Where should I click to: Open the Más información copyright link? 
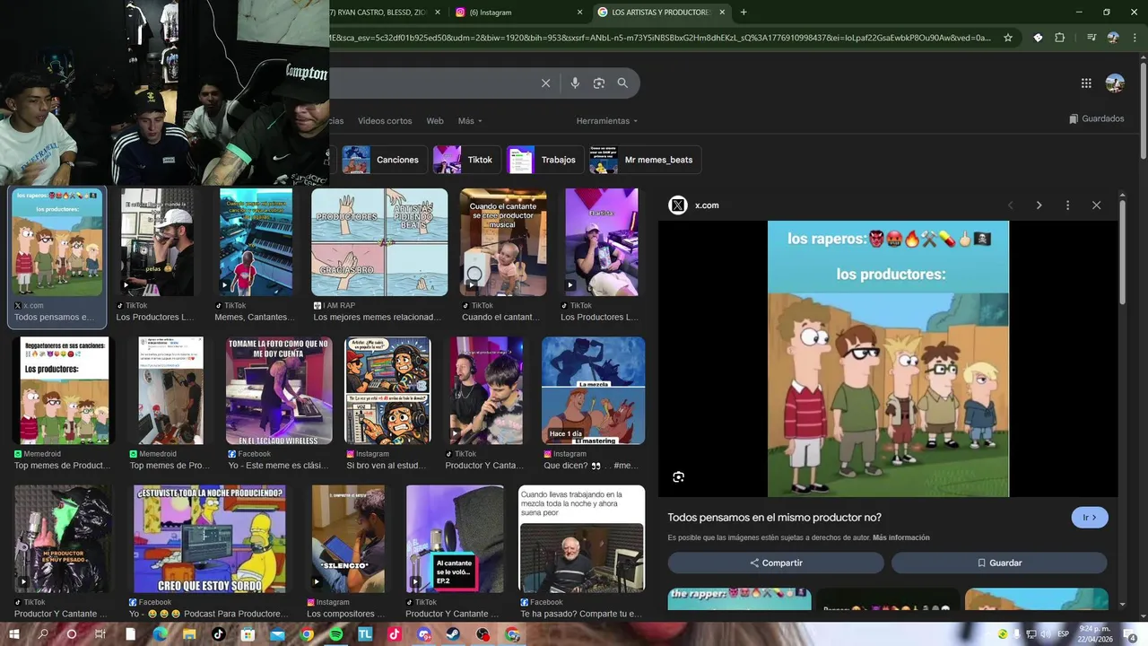coord(900,538)
